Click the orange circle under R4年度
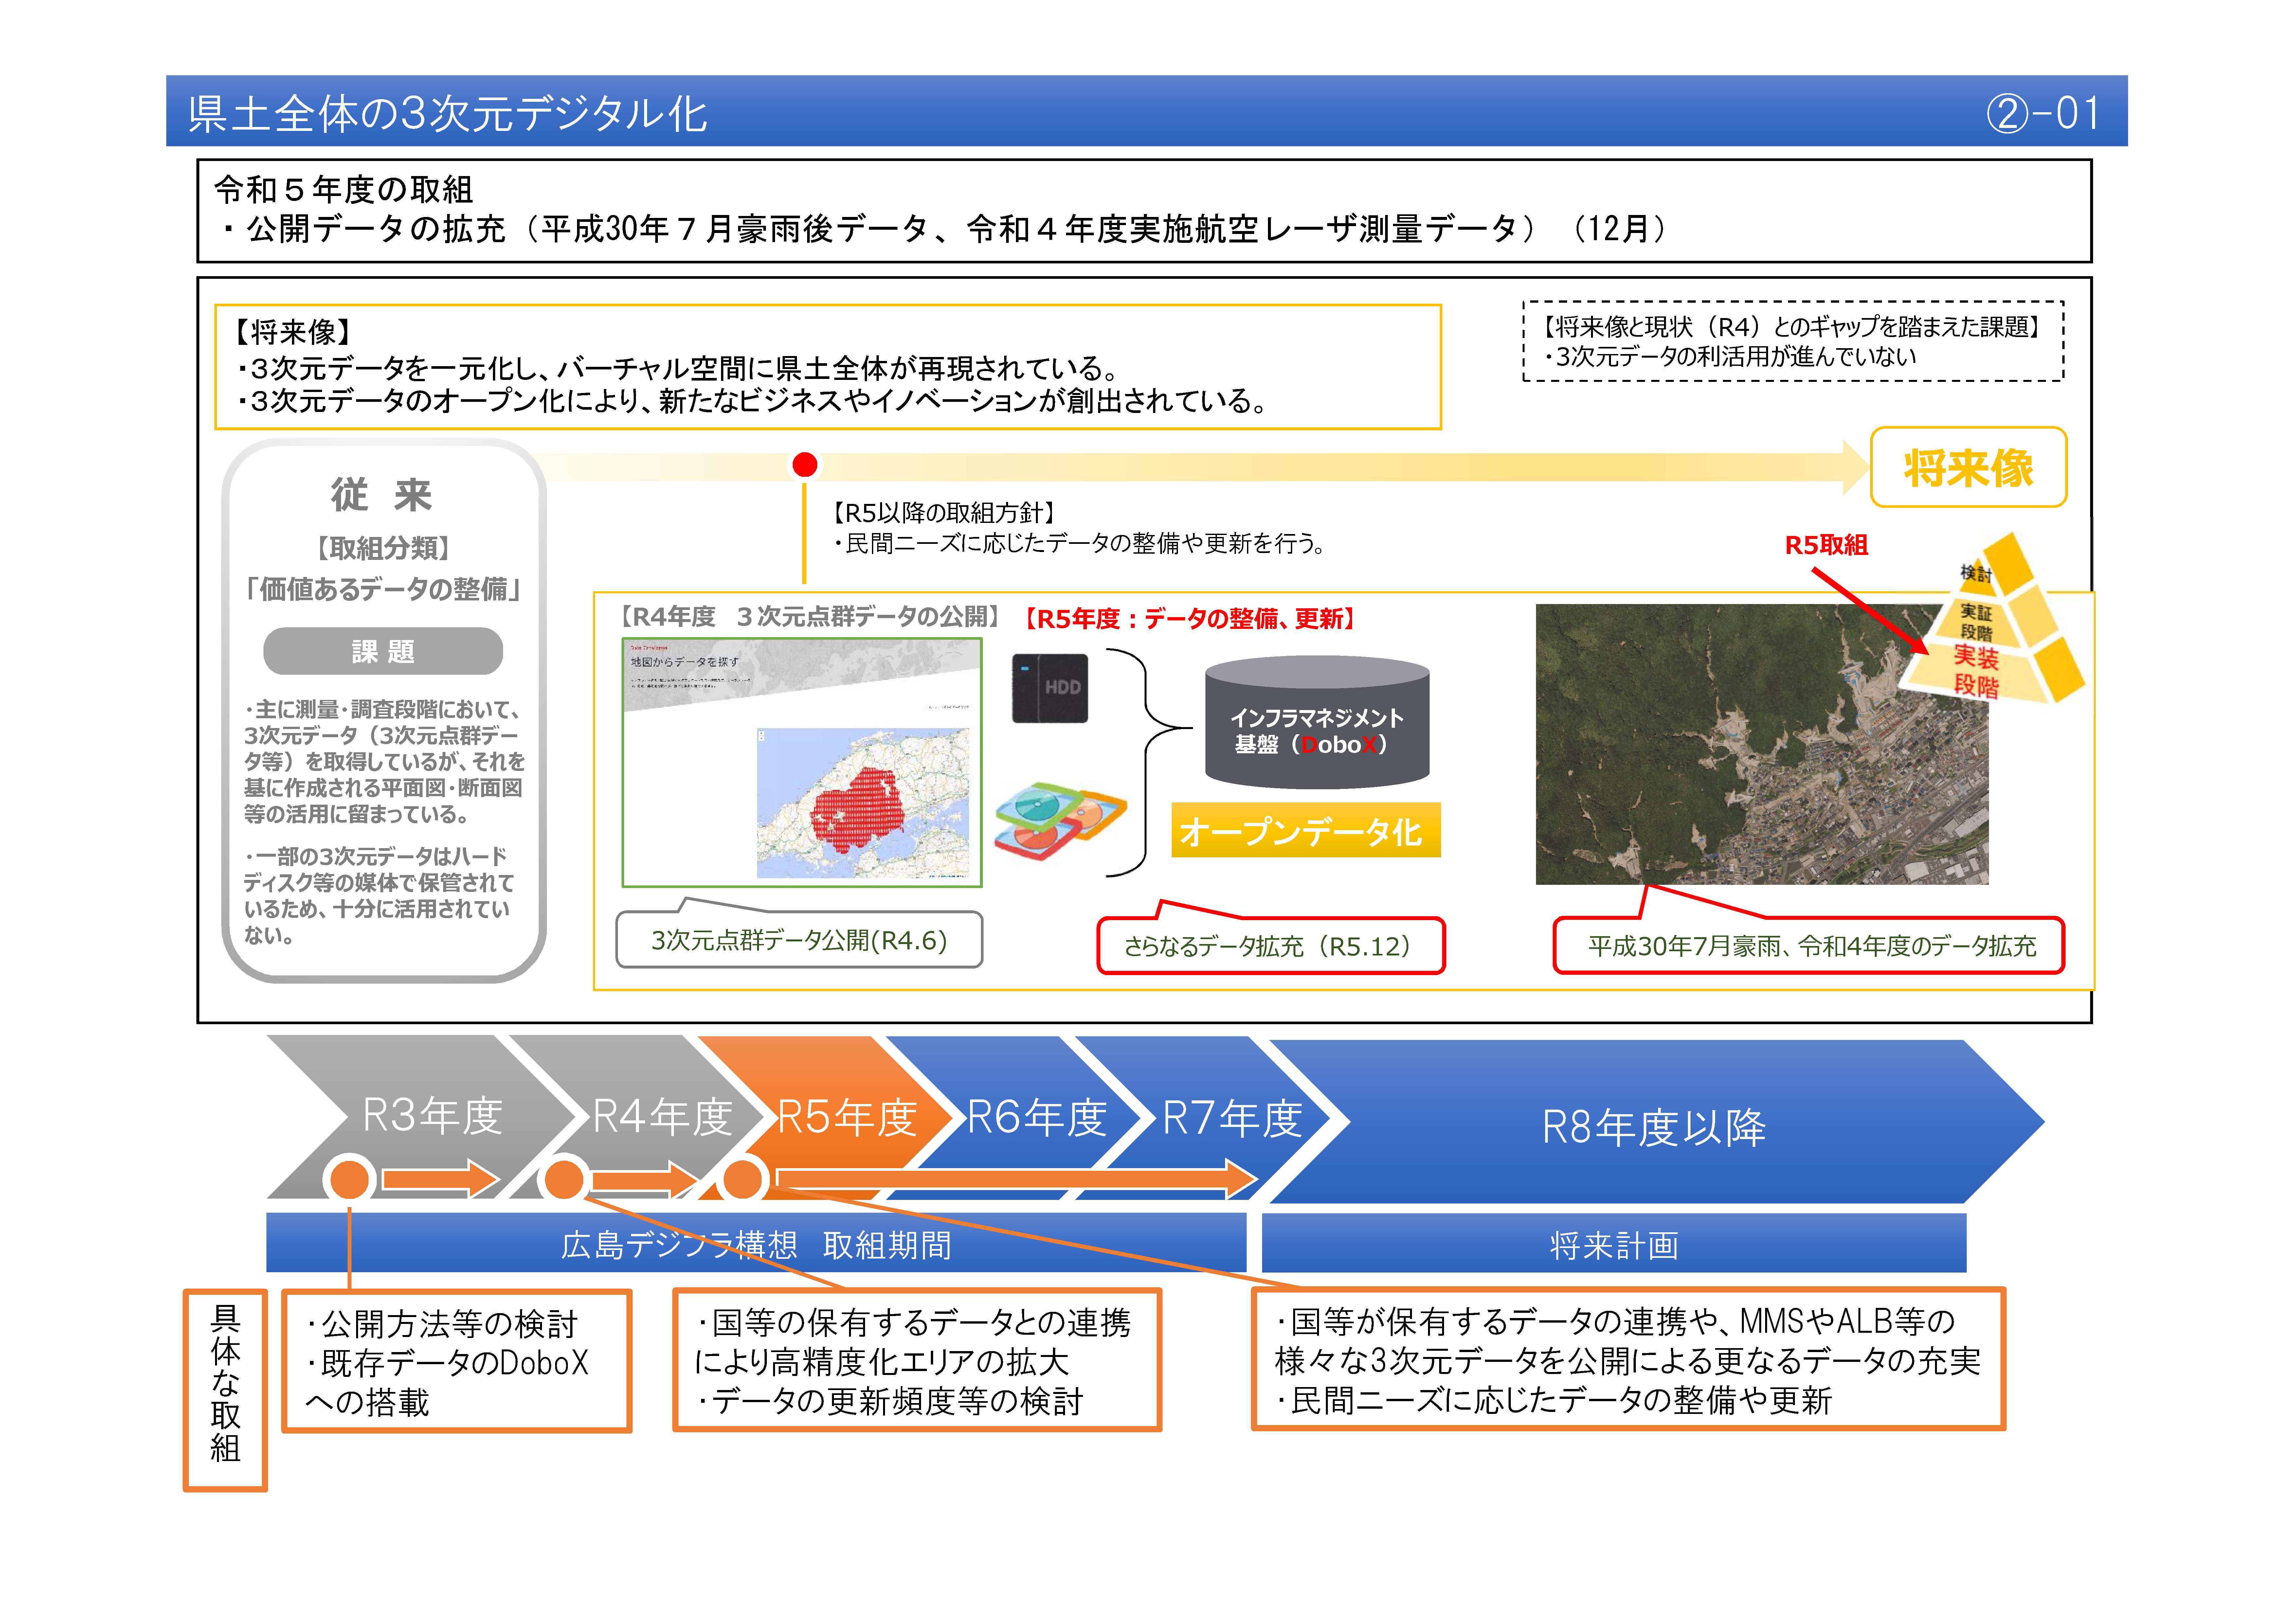 coord(564,1179)
